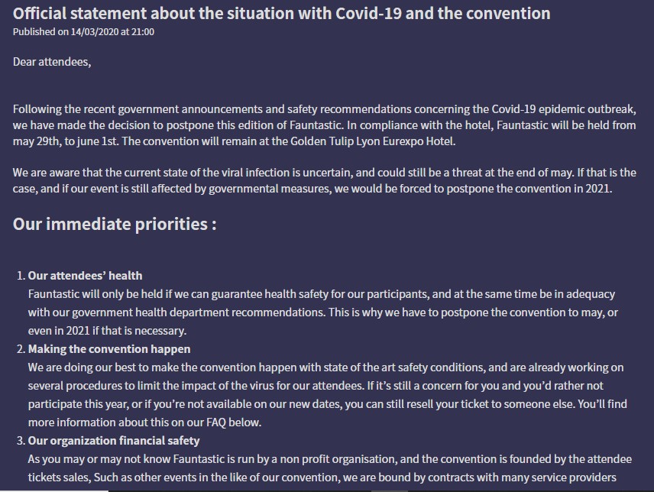This screenshot has width=654, height=492.
Task: Click the "Our immediate priorities :" heading
Action: [x=115, y=224]
